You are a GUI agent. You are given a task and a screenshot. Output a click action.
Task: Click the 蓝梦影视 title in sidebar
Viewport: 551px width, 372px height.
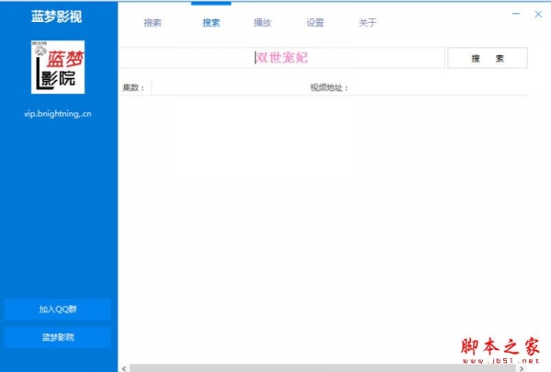tap(58, 17)
